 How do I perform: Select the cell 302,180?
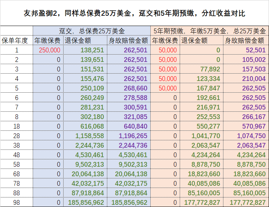click(x=85, y=117)
